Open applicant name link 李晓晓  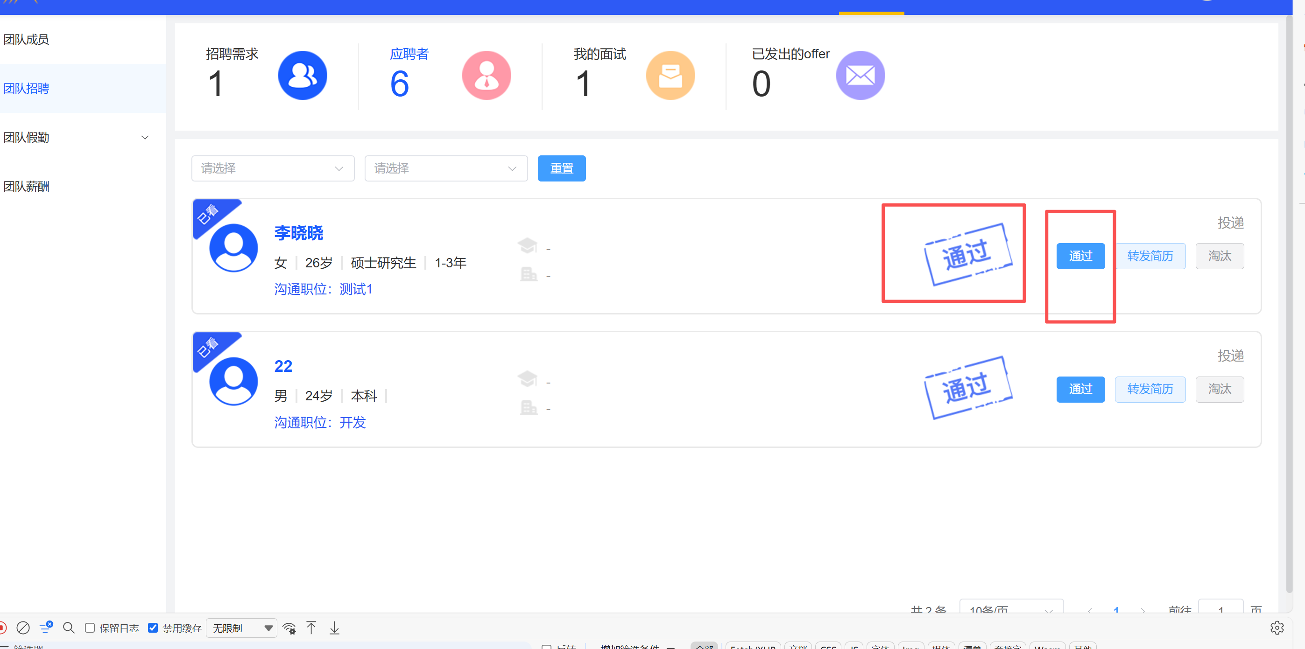298,233
